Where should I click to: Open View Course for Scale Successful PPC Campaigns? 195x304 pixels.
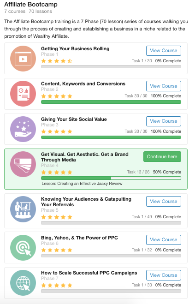[164, 275]
